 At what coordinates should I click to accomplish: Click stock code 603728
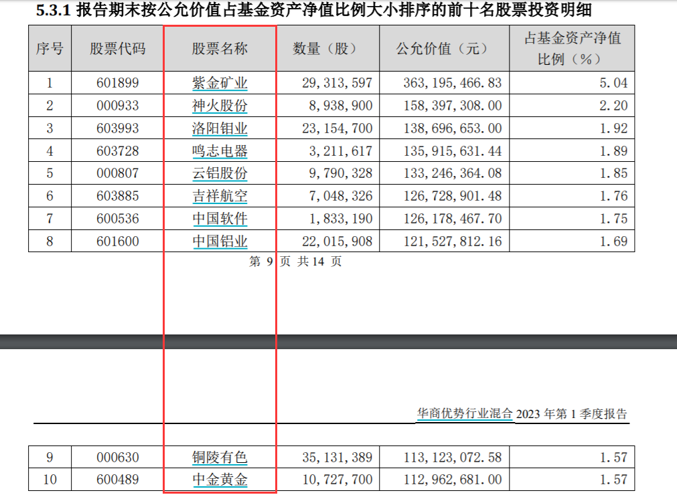[117, 151]
